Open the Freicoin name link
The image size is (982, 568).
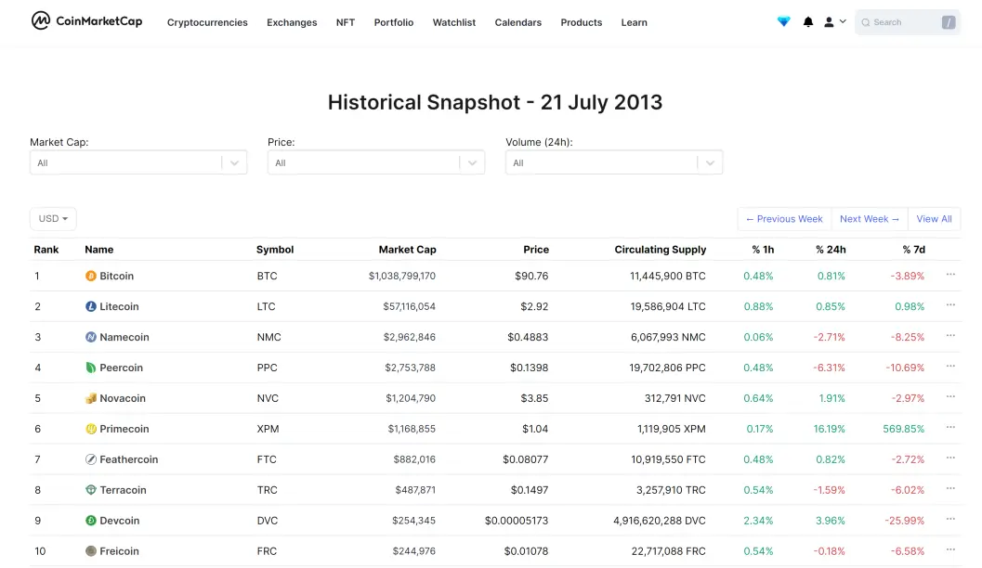coord(119,551)
